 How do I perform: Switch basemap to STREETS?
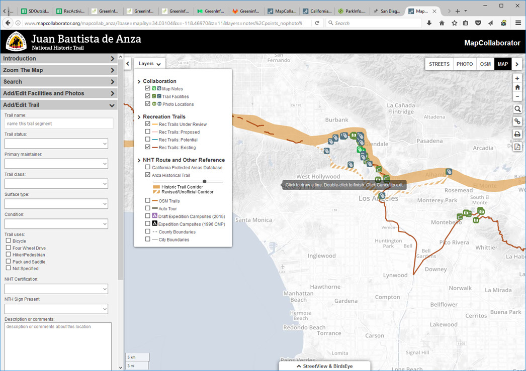(x=439, y=64)
